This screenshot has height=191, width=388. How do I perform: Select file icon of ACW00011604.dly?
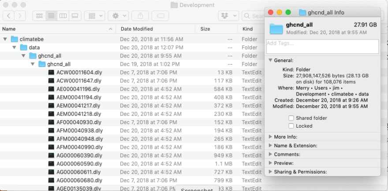point(51,73)
